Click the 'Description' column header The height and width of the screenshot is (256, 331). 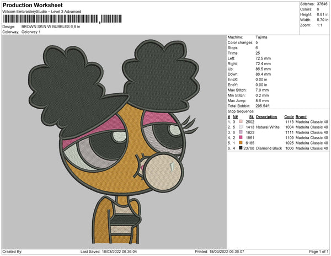tap(266, 117)
